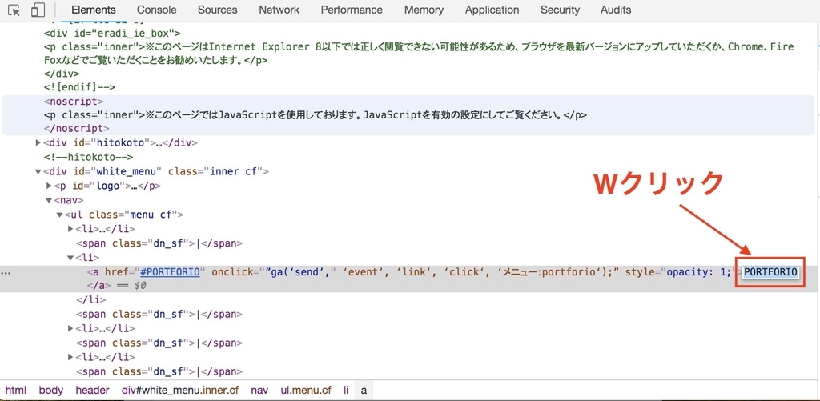
Task: Expand the div id hitokoto node
Action: 38,142
